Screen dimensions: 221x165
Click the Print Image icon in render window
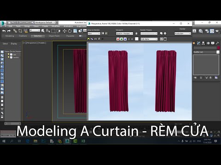click(99, 39)
